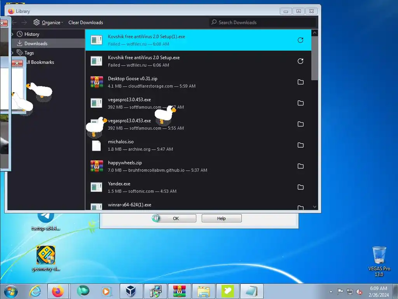Click the network tray icon
Screen dimensions: 398x299
(350, 292)
